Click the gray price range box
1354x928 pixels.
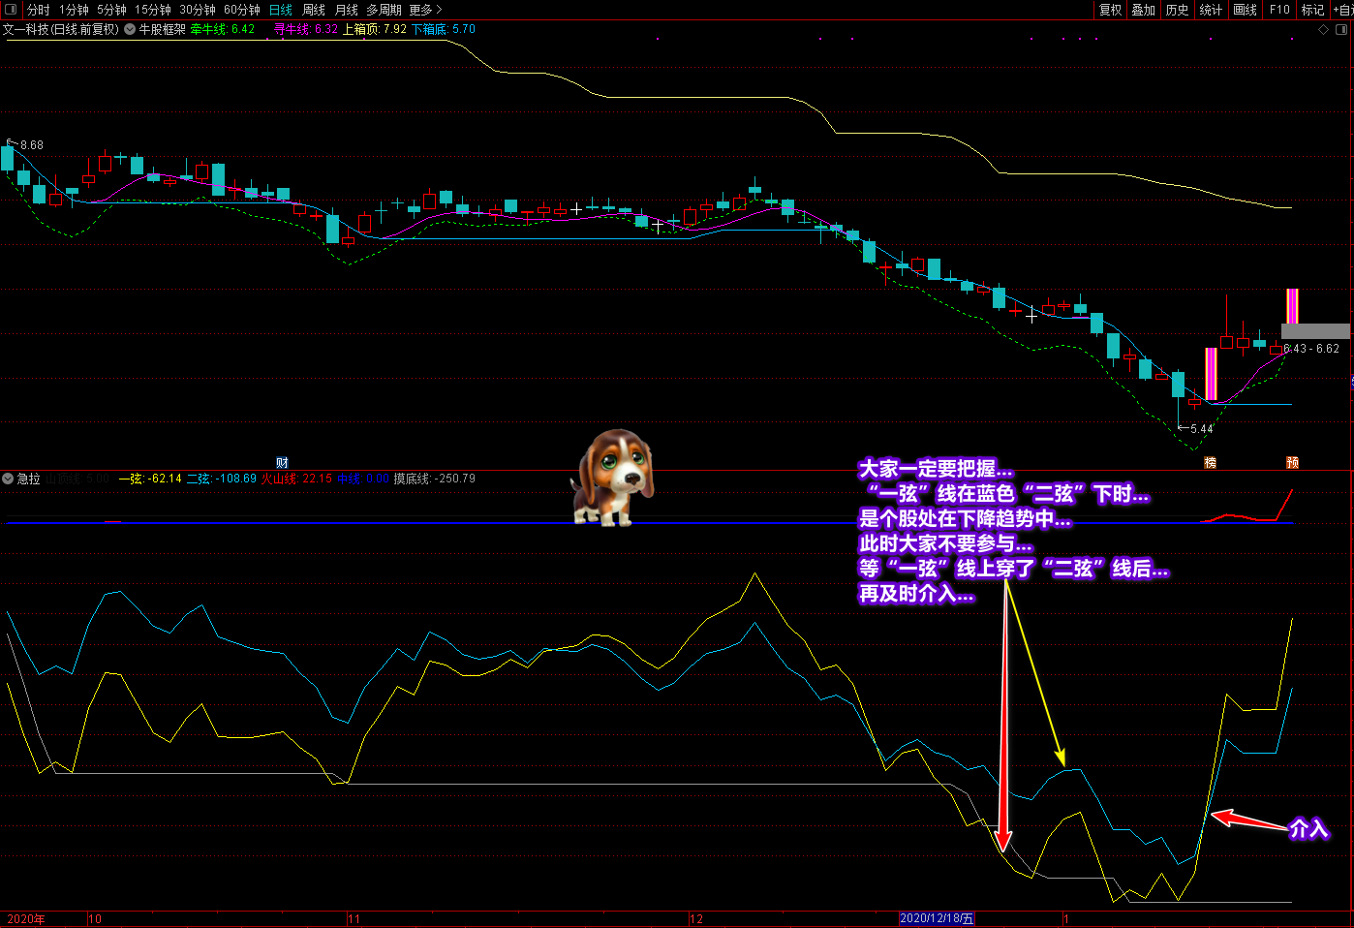[x=1315, y=331]
